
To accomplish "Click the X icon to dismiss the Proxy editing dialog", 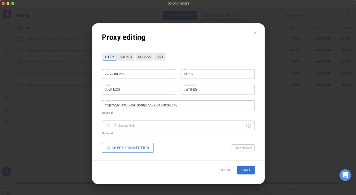I will [x=254, y=33].
